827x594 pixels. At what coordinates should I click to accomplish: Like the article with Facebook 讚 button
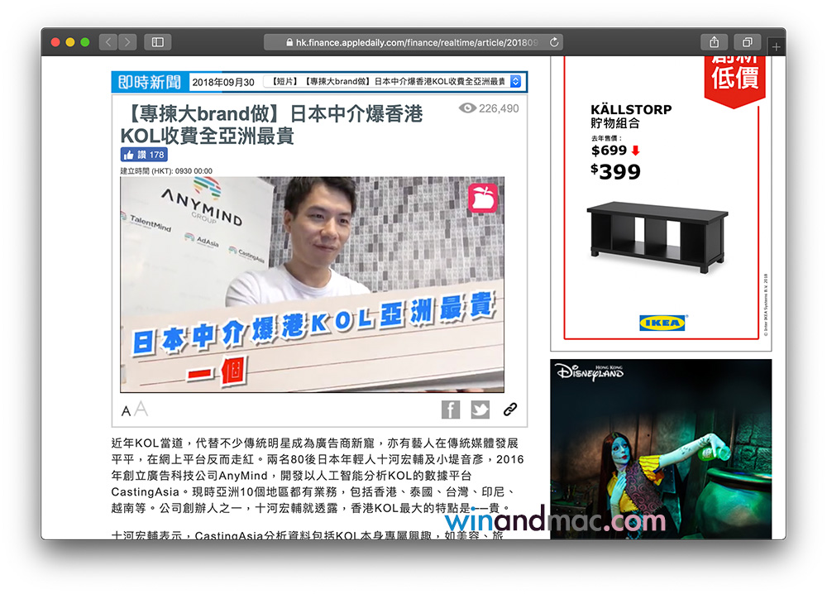[144, 155]
